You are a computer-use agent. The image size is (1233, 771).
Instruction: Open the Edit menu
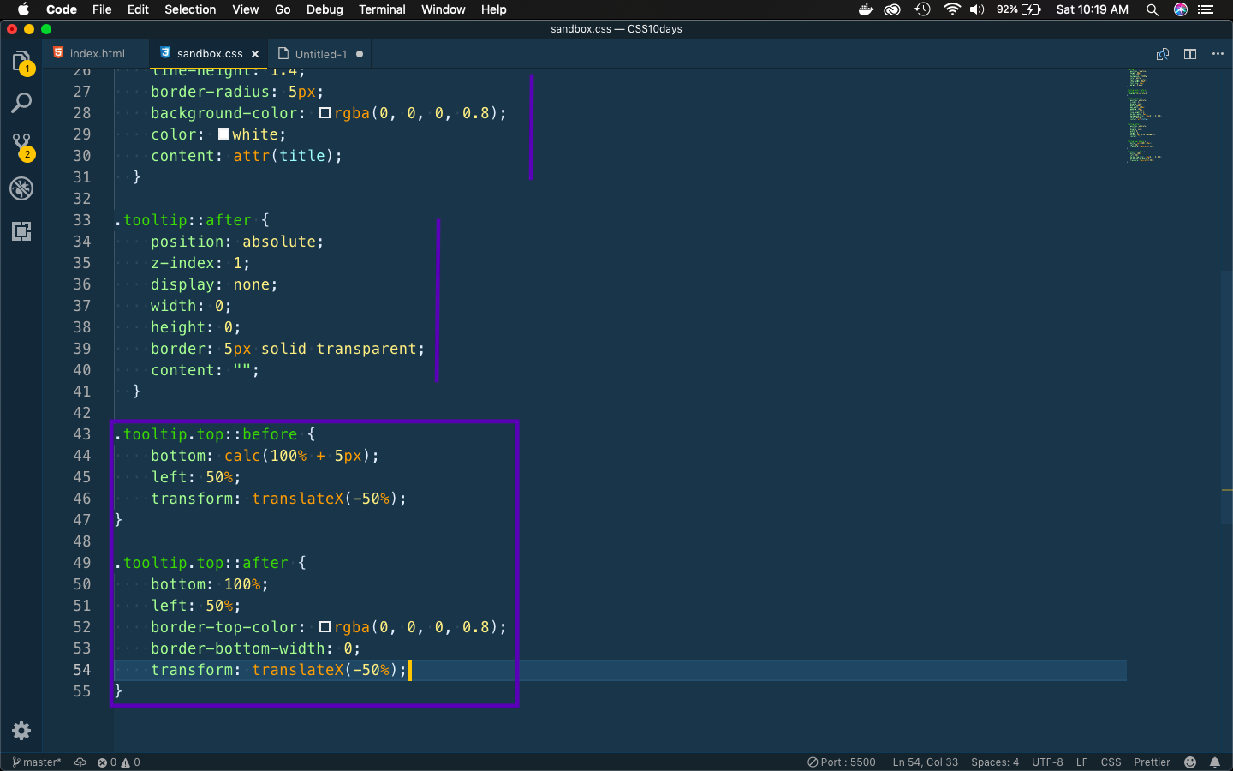(138, 9)
